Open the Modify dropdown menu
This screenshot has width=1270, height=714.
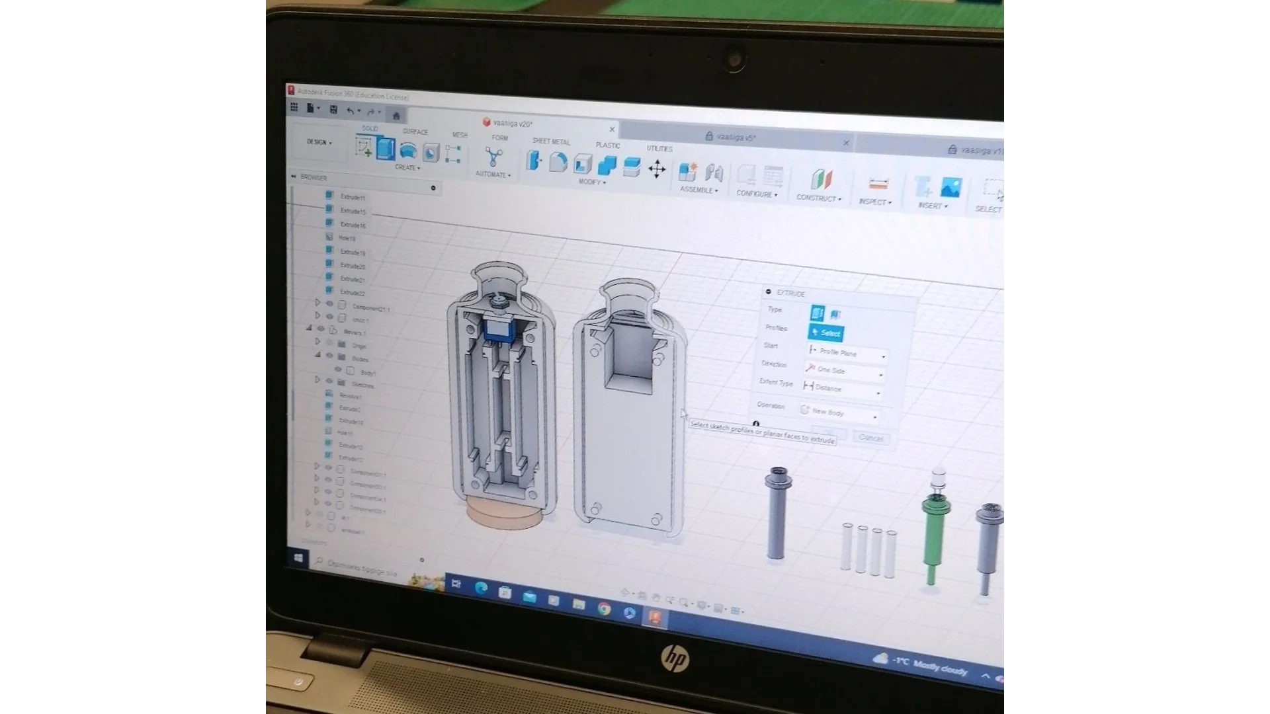592,182
